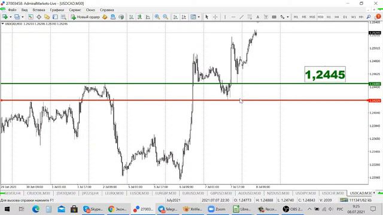Image resolution: width=383 pixels, height=215 pixels.
Task: Click the connection status 111341/62 kb indicator
Action: tap(356, 200)
